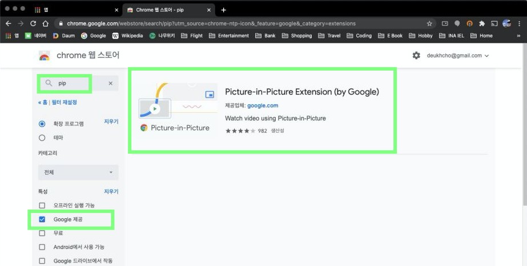Open the web store settings gear

pyautogui.click(x=416, y=55)
